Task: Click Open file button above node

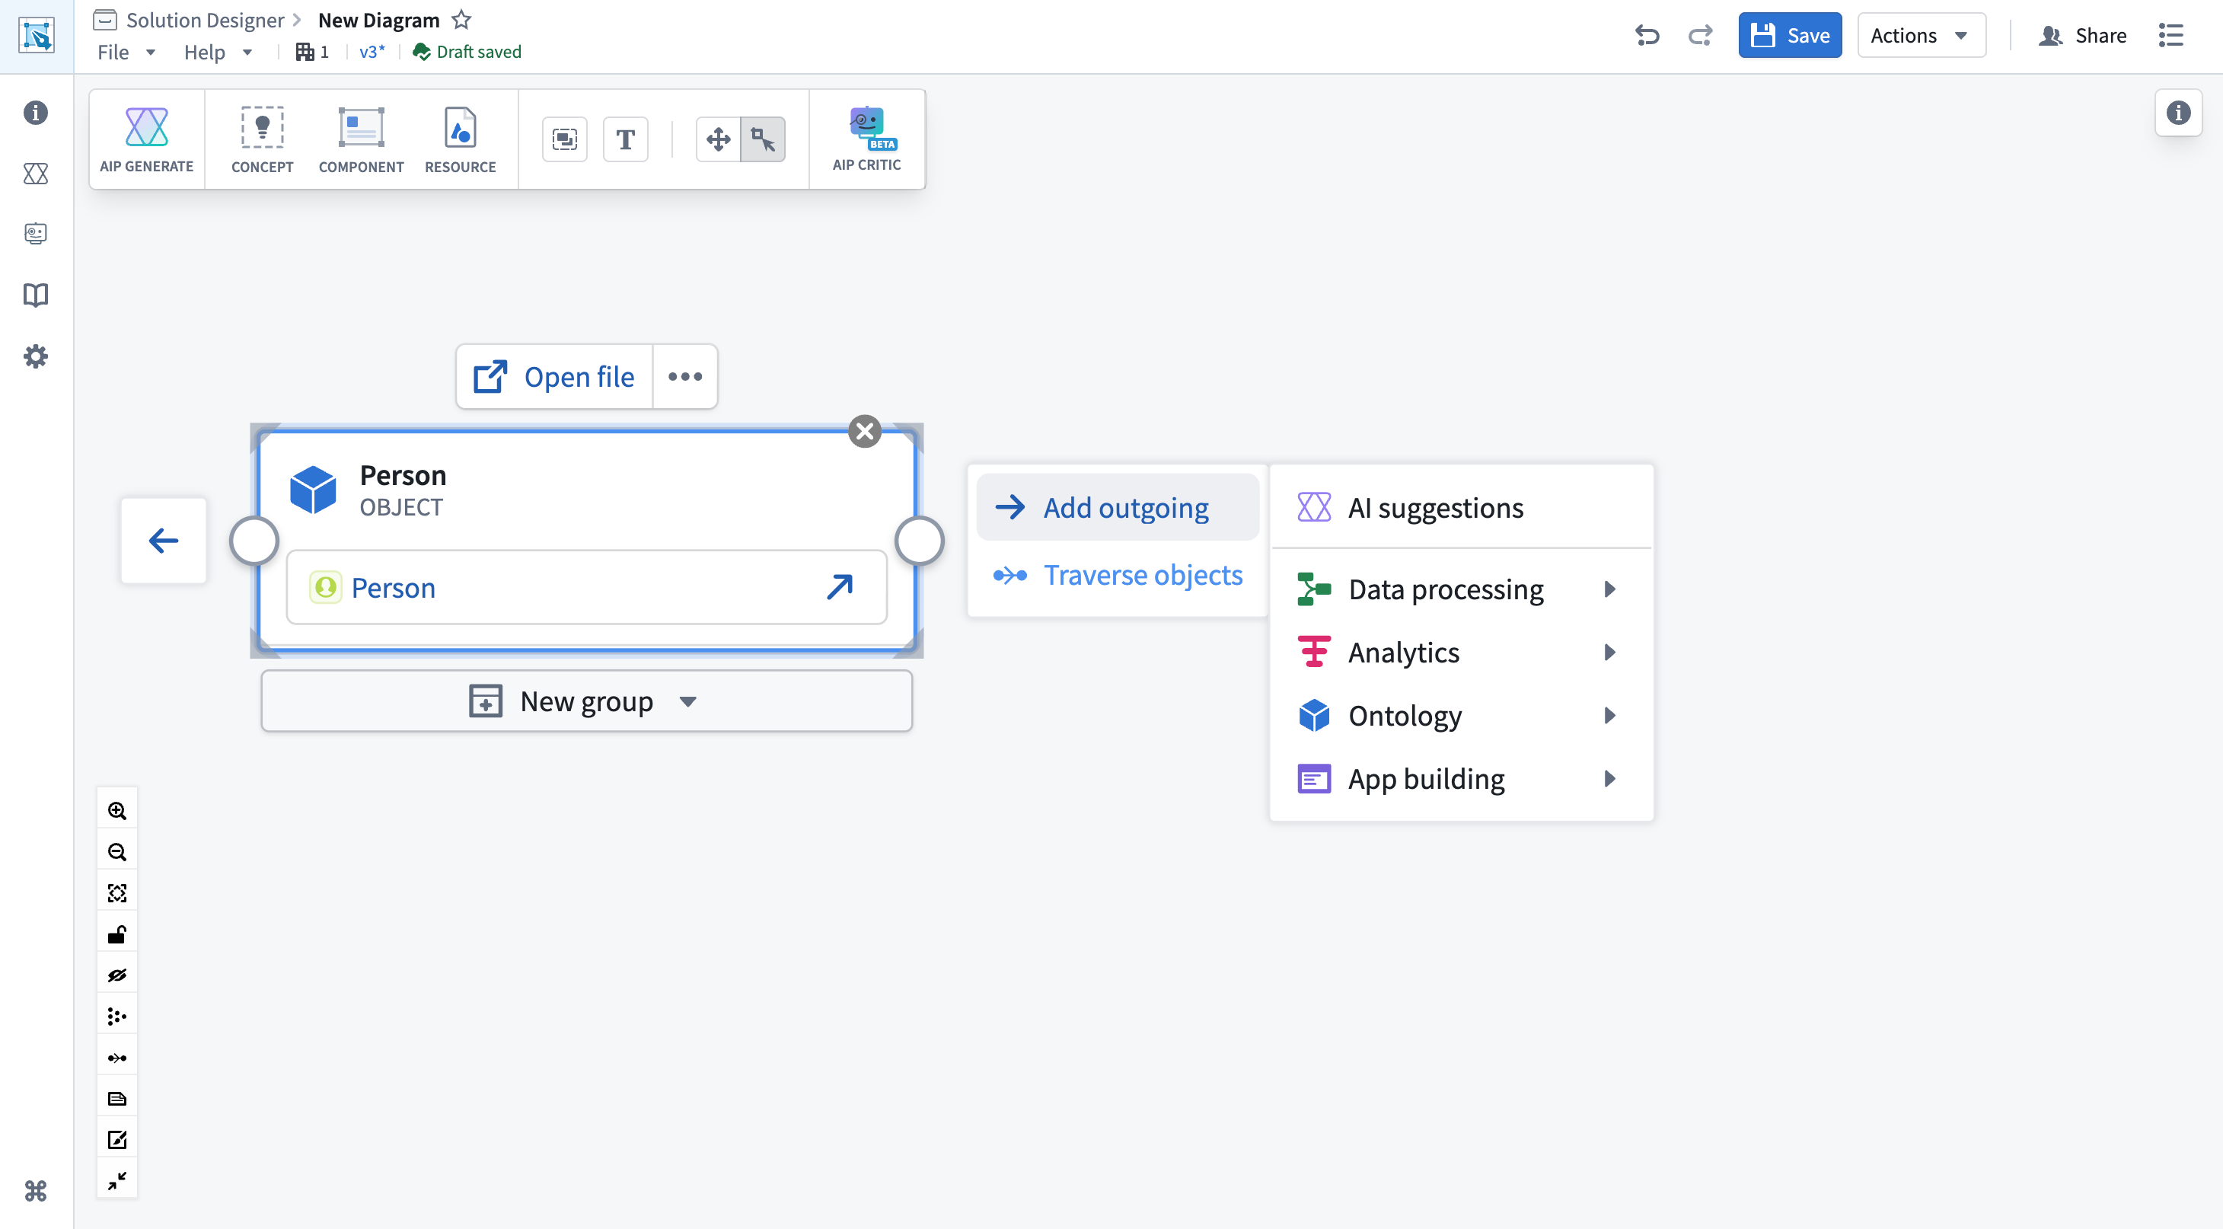Action: click(554, 376)
